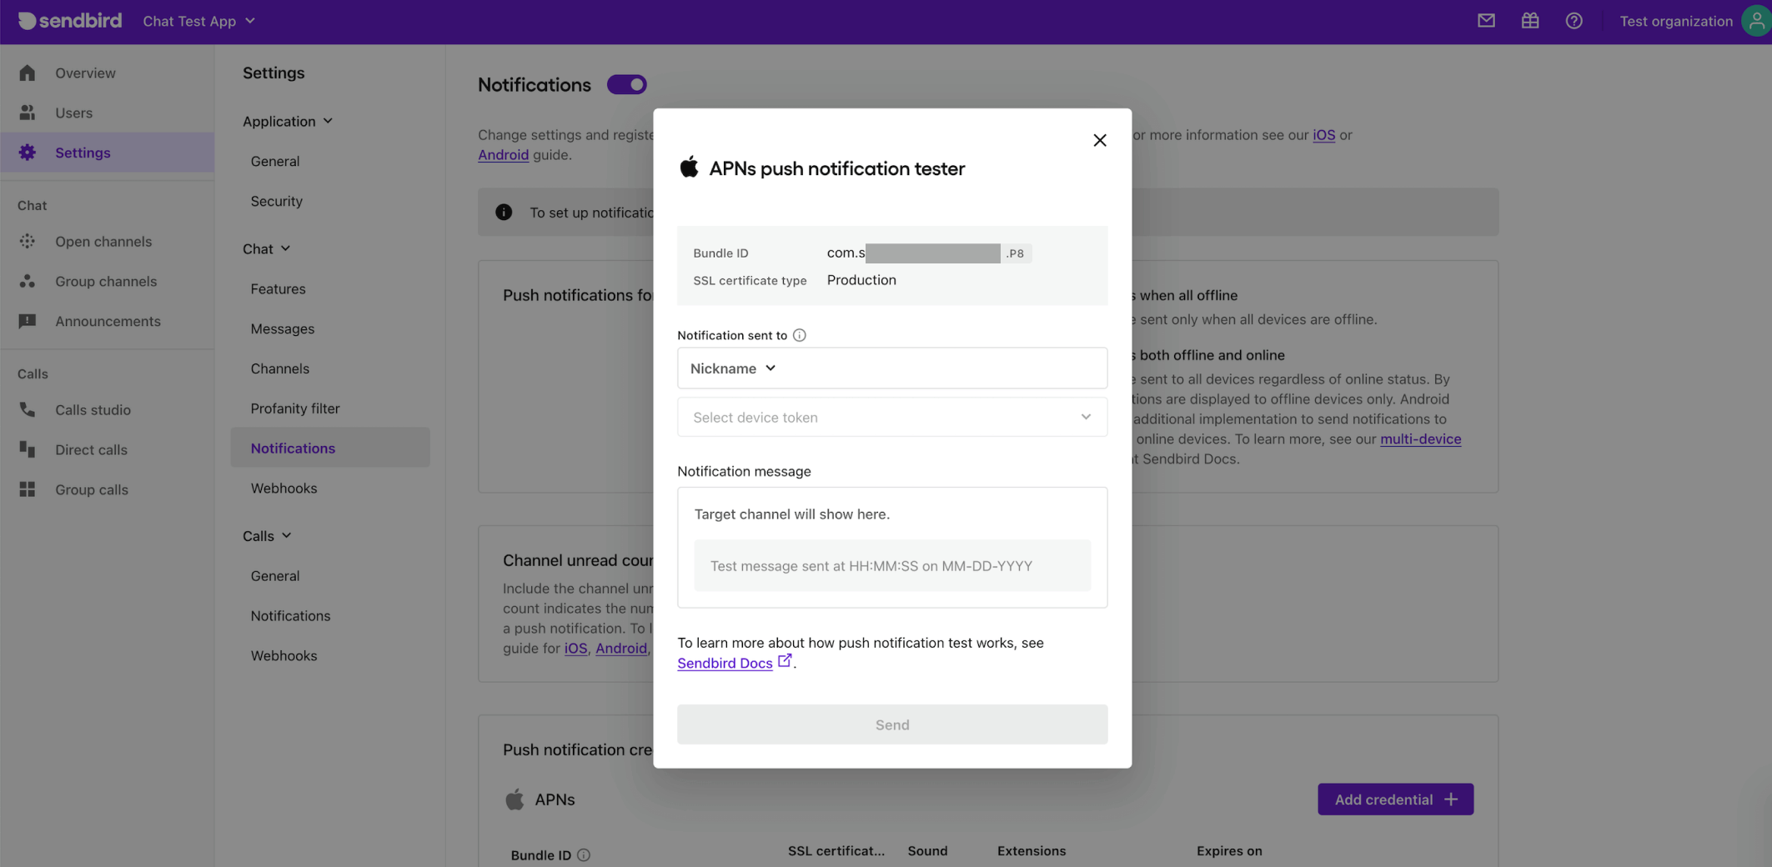Click the Direct calls icon
Viewport: 1772px width, 867px height.
(x=28, y=449)
